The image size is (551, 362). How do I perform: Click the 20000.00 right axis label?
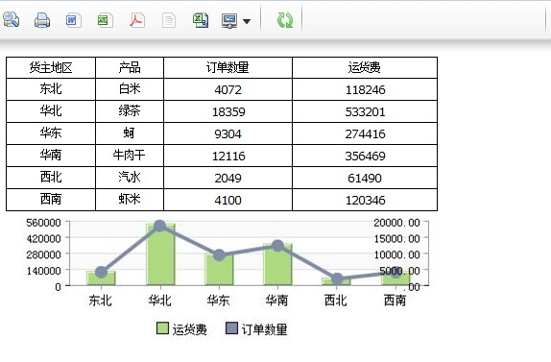(396, 223)
